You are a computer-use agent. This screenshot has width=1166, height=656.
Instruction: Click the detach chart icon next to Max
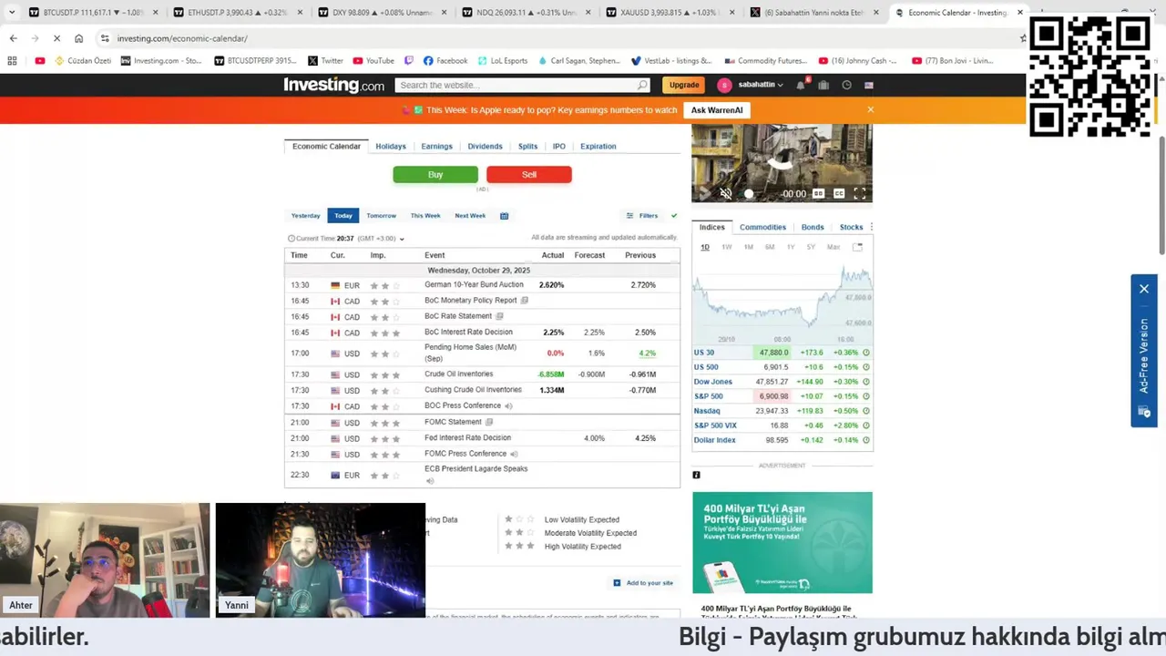pyautogui.click(x=857, y=247)
